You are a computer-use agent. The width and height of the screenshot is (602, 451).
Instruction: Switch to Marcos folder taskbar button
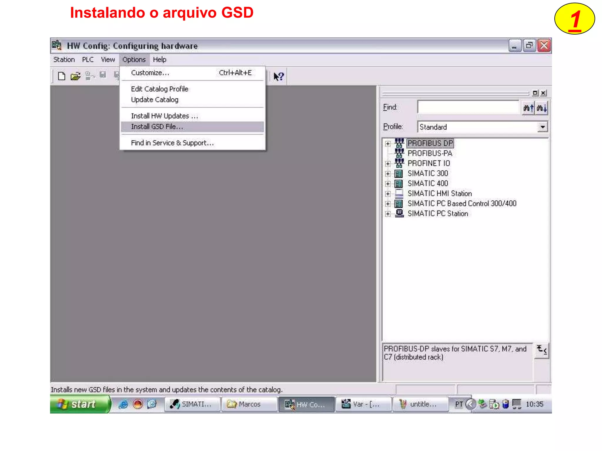point(249,404)
